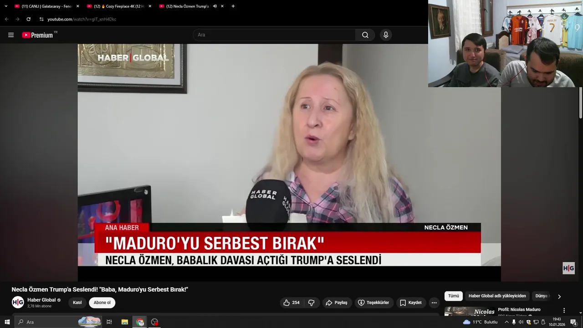
Task: Open a new browser tab with the plus
Action: point(233,6)
